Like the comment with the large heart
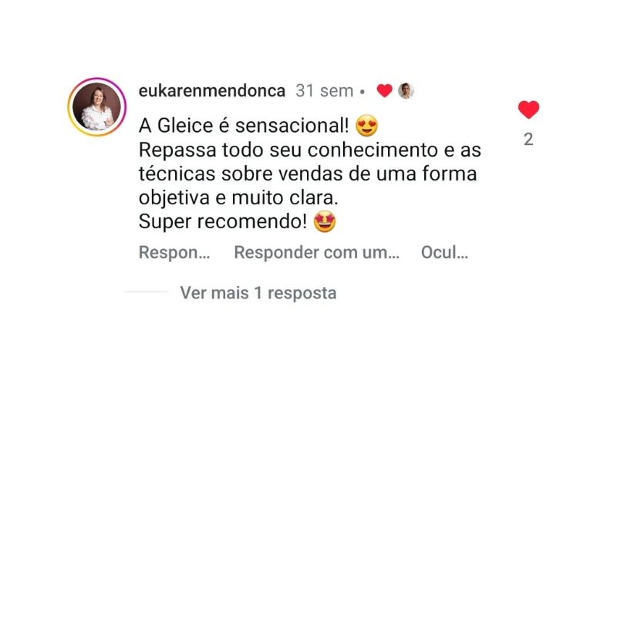The image size is (617, 617). [528, 110]
